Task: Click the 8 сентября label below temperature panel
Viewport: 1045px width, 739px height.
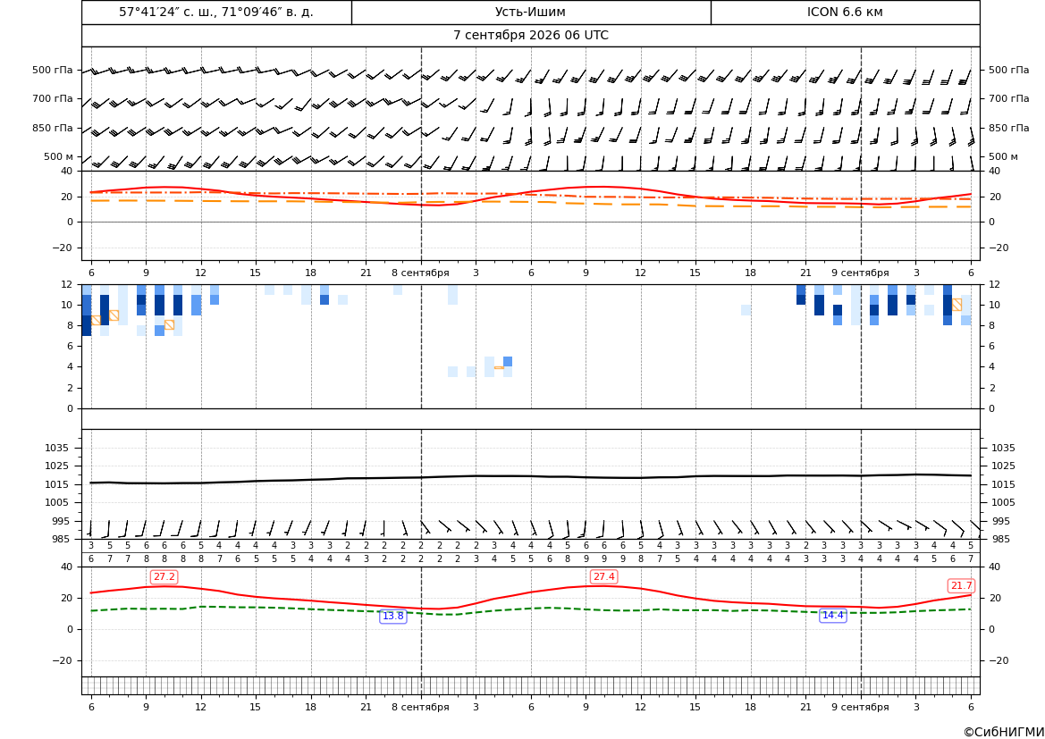Action: click(420, 273)
